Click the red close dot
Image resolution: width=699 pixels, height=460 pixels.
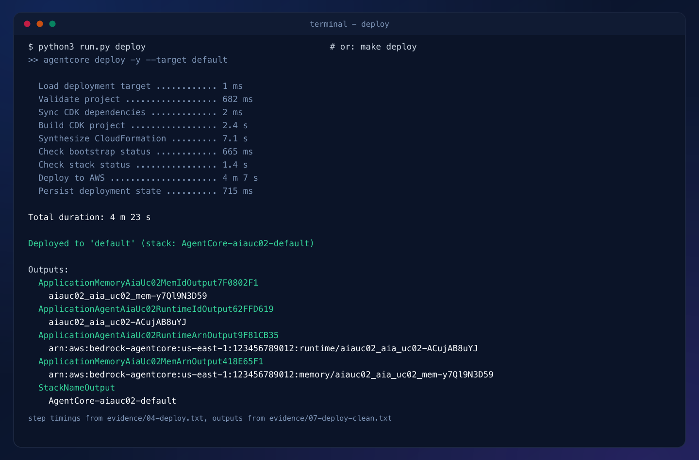coord(27,24)
